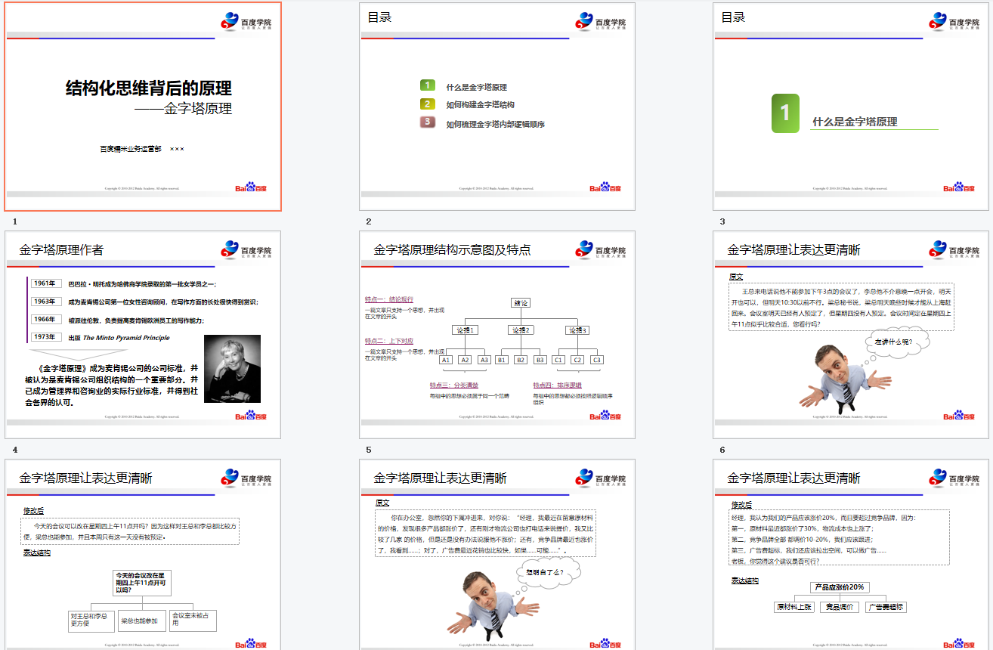Click the red number 3 badge in the contents slide
The height and width of the screenshot is (650, 993).
[428, 122]
